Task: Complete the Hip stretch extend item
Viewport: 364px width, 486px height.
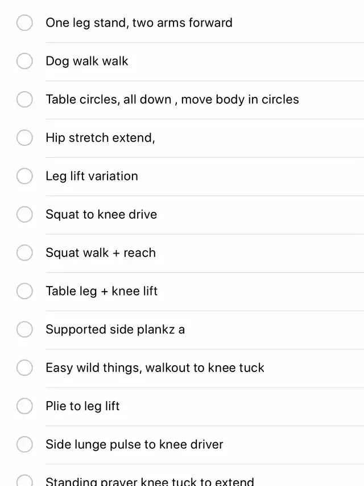Action: click(24, 138)
